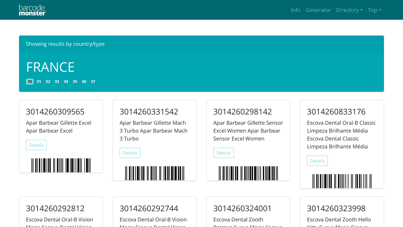Open Details for Oral-B Classic Limpeza Brilhante

[x=317, y=161]
